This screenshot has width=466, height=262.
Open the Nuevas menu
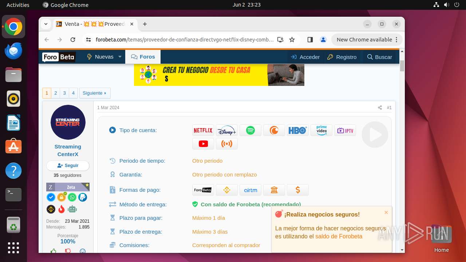(100, 57)
